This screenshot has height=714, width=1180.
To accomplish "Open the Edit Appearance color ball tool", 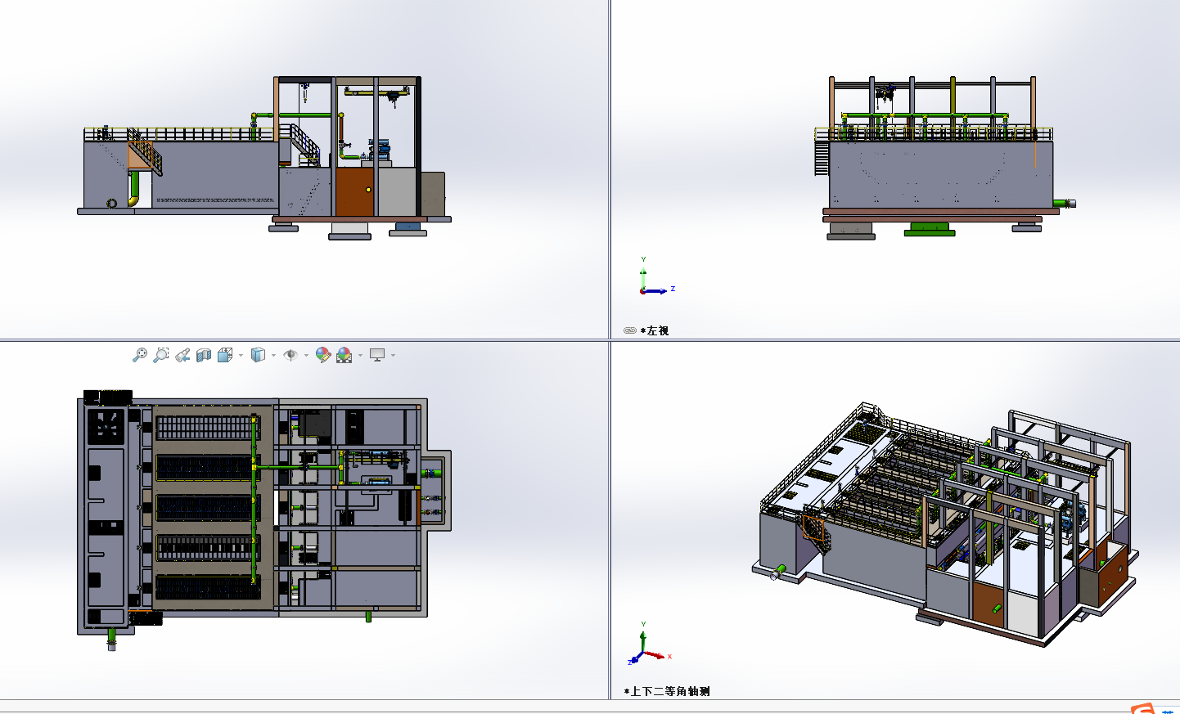I will (x=323, y=355).
